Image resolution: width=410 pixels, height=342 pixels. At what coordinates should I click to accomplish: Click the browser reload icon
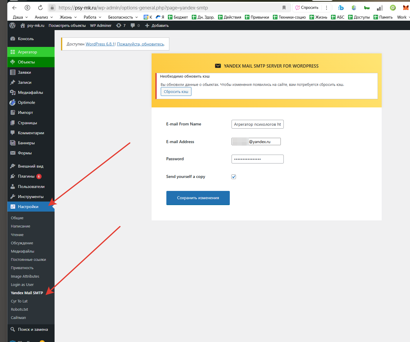40,8
